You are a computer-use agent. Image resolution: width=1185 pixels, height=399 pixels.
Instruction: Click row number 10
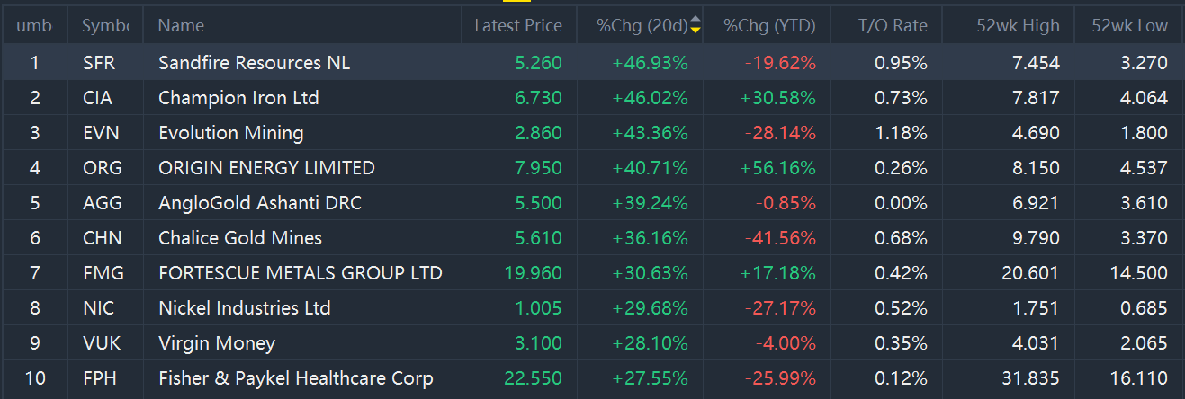(35, 378)
